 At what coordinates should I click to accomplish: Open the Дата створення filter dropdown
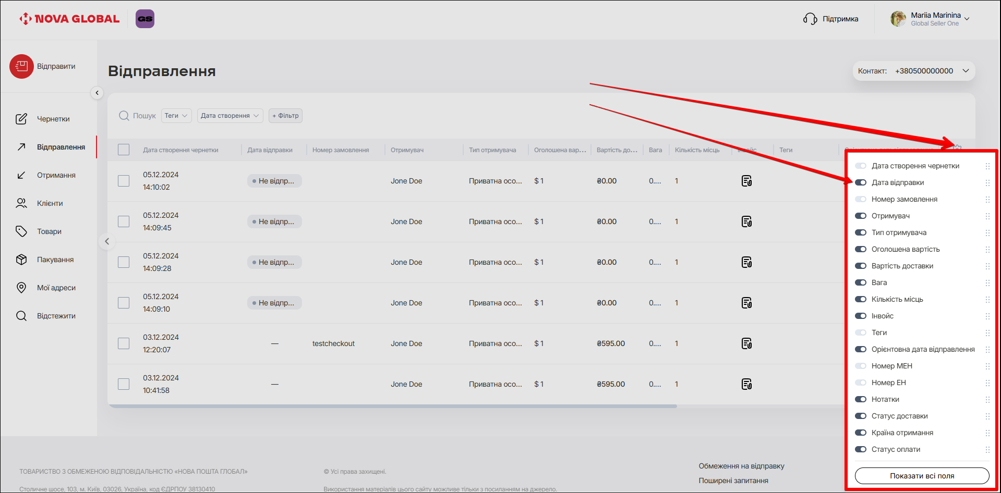(x=230, y=116)
